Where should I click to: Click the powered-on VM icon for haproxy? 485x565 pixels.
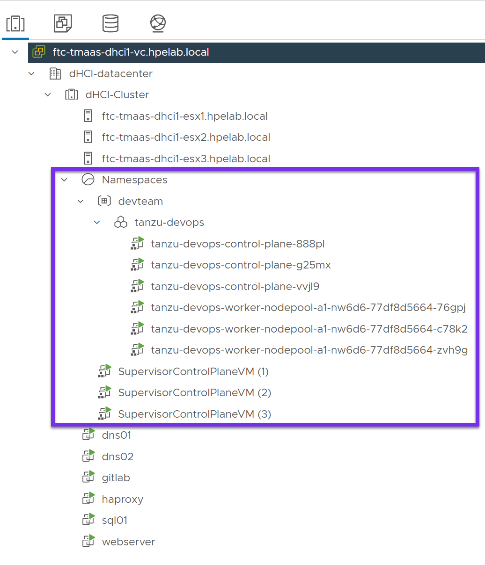[88, 499]
